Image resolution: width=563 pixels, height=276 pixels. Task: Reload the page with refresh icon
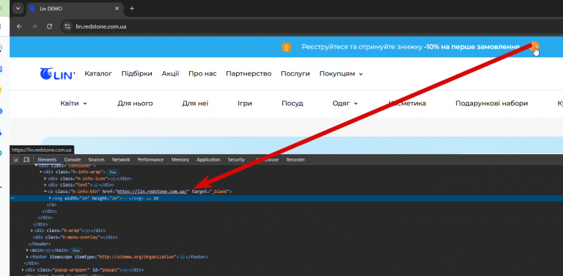[50, 26]
